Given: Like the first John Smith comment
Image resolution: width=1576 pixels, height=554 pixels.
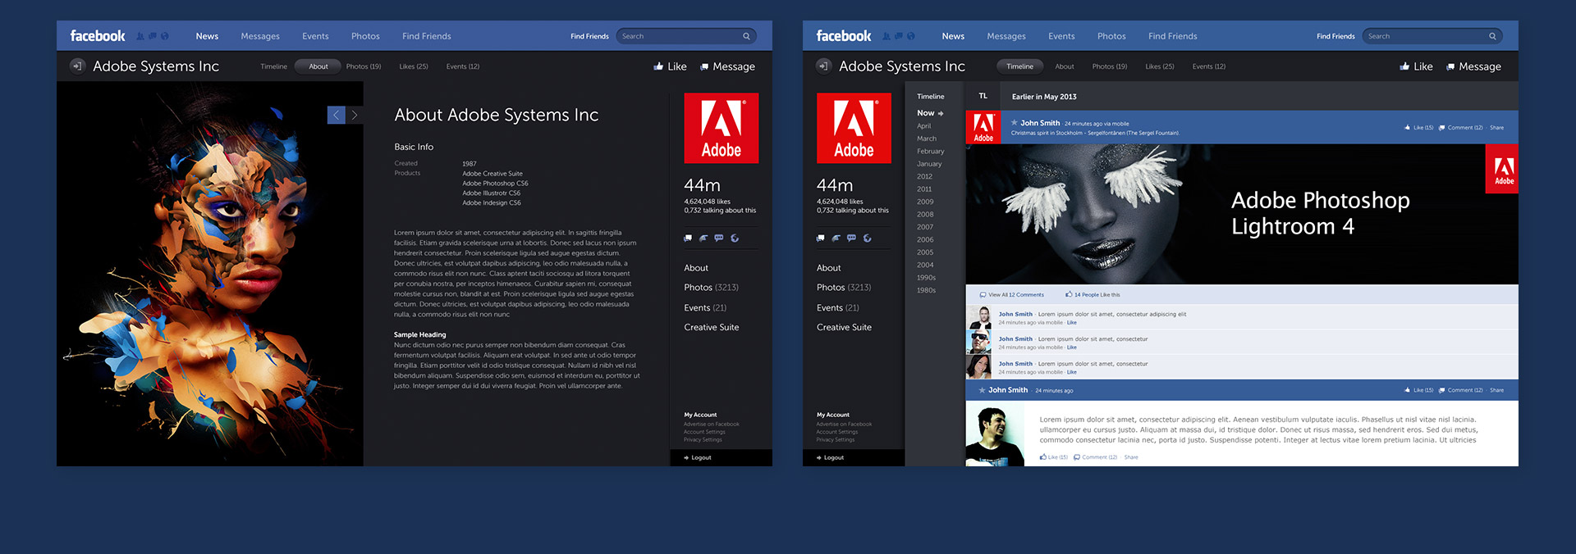Looking at the screenshot, I should point(1071,323).
